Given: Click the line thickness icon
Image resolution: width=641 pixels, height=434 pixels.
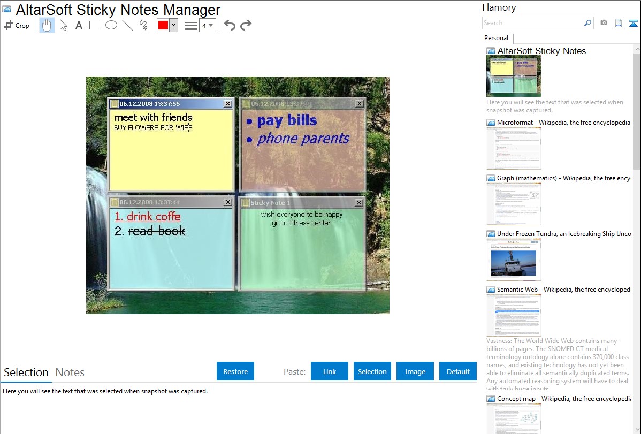Looking at the screenshot, I should (191, 25).
